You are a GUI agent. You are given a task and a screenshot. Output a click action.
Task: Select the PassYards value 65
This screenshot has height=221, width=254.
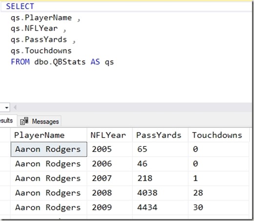pos(160,149)
